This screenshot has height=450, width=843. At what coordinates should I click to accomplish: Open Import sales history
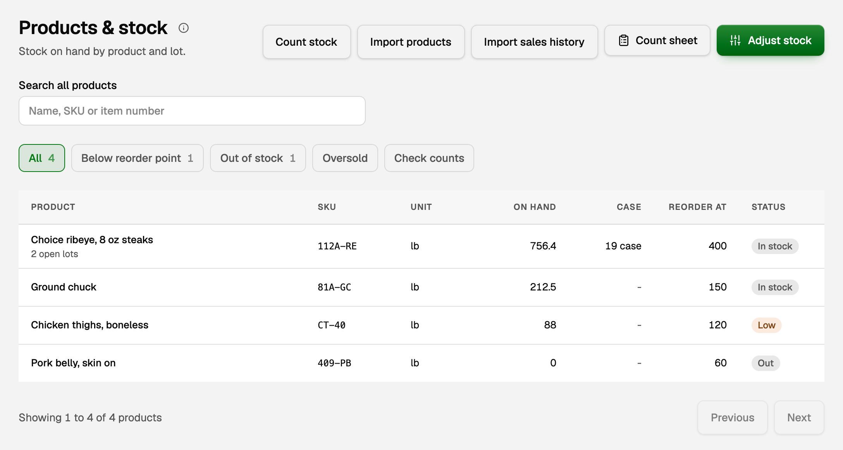click(x=534, y=42)
